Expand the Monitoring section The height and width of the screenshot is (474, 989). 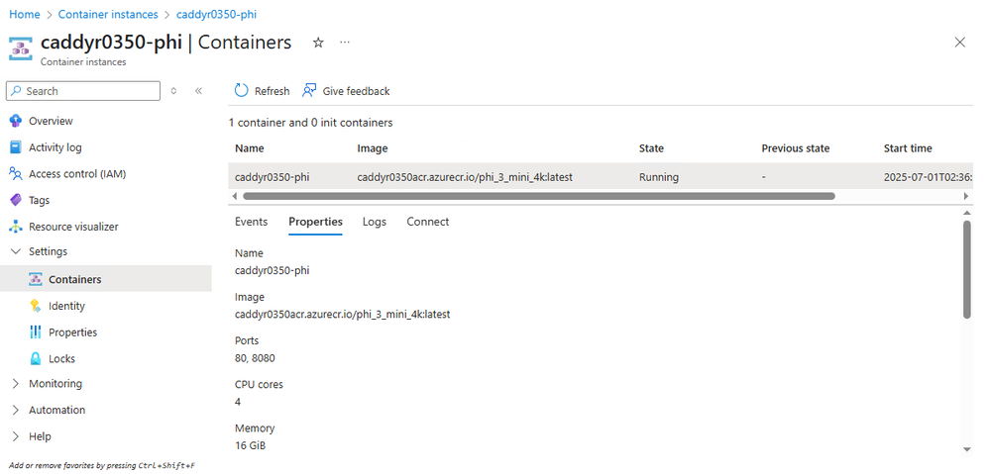tap(15, 384)
